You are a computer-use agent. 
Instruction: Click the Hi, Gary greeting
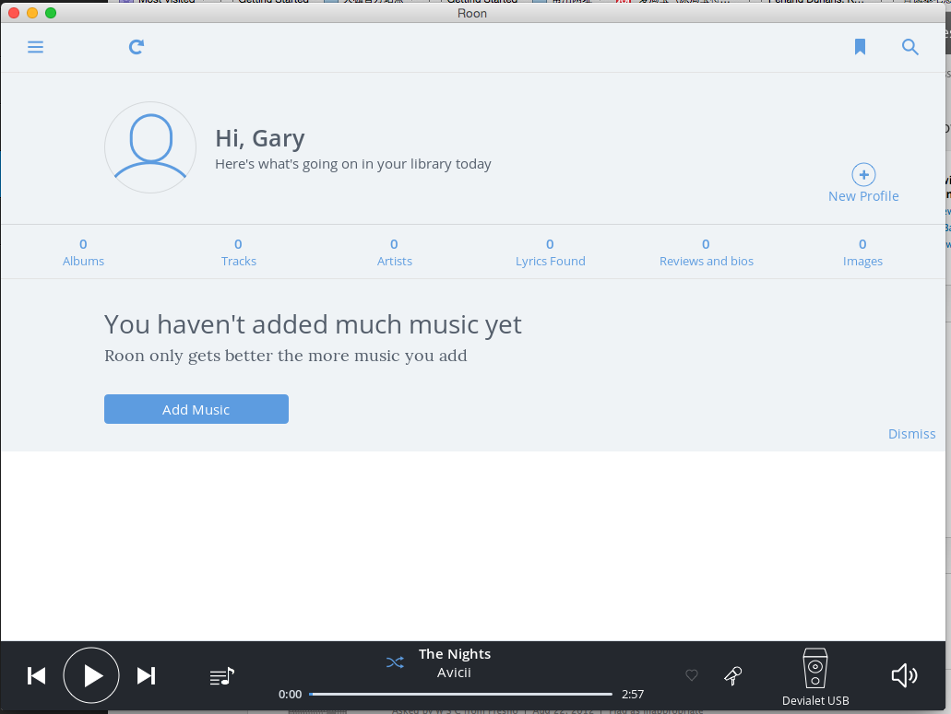coord(259,139)
